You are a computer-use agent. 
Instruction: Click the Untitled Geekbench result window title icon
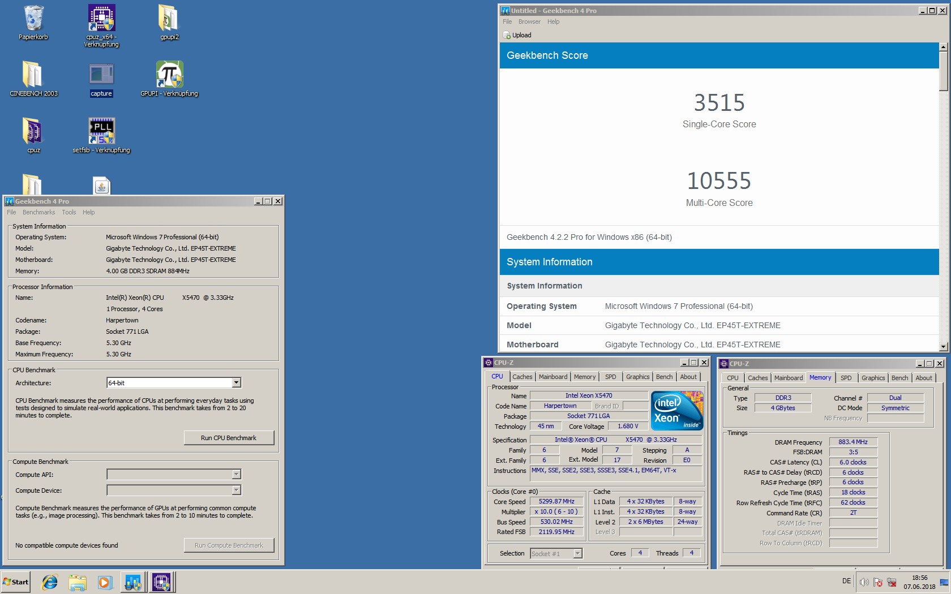click(x=506, y=11)
